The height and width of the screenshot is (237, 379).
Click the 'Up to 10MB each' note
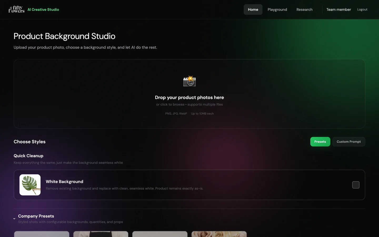coord(202,113)
